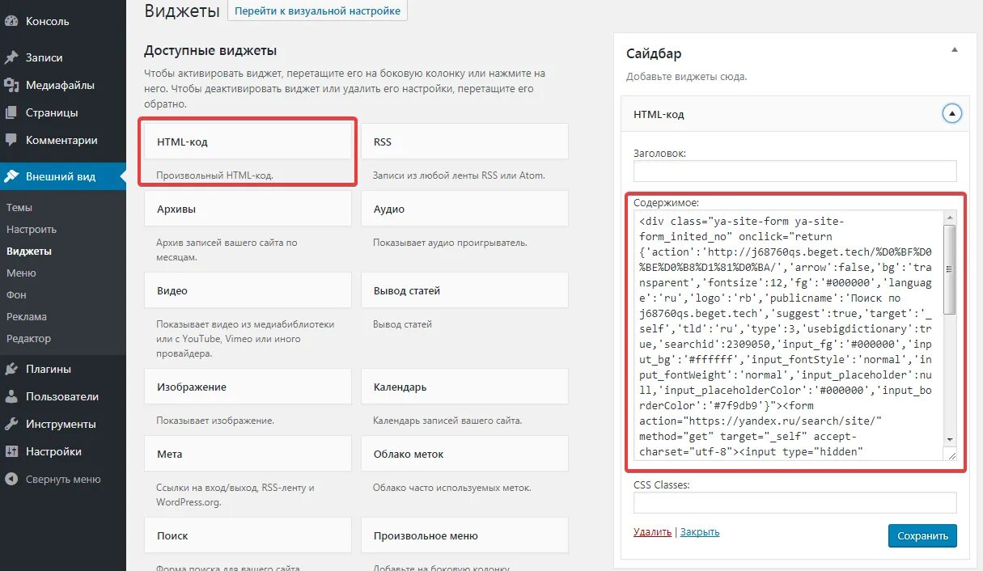Click the Закрыть link
The height and width of the screenshot is (571, 983).
point(700,531)
